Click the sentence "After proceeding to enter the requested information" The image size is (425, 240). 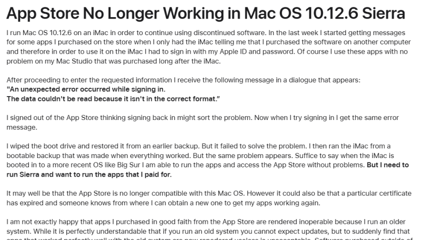pos(184,80)
